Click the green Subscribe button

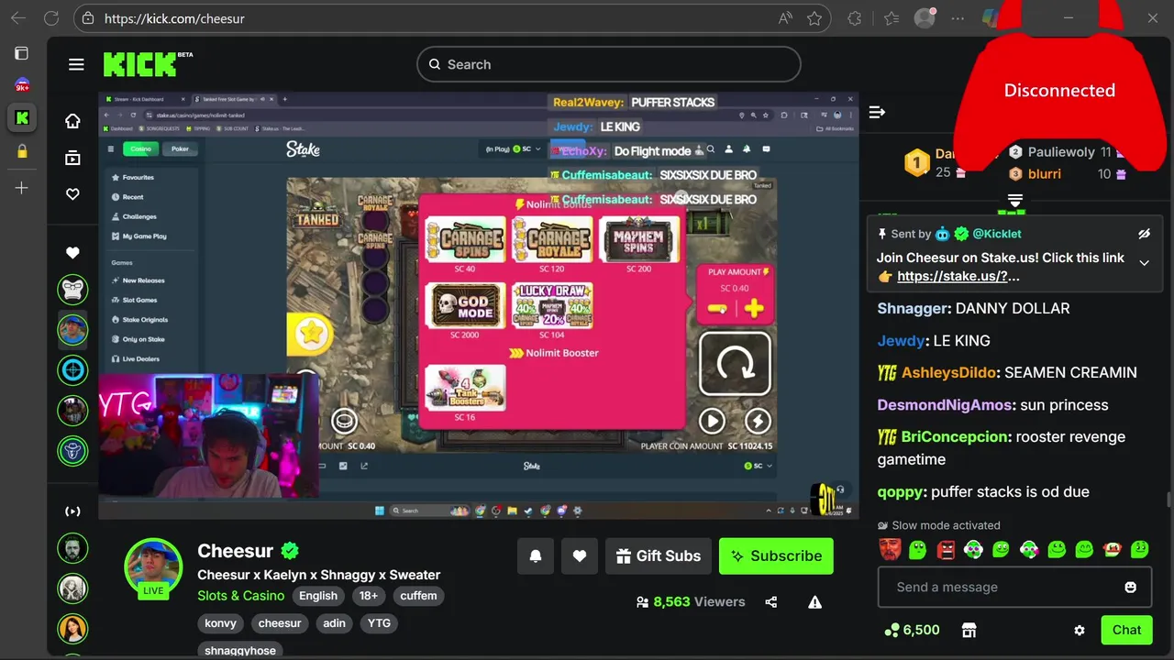pyautogui.click(x=776, y=555)
